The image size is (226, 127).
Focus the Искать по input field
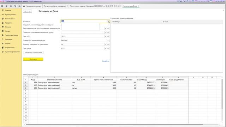click(84, 22)
